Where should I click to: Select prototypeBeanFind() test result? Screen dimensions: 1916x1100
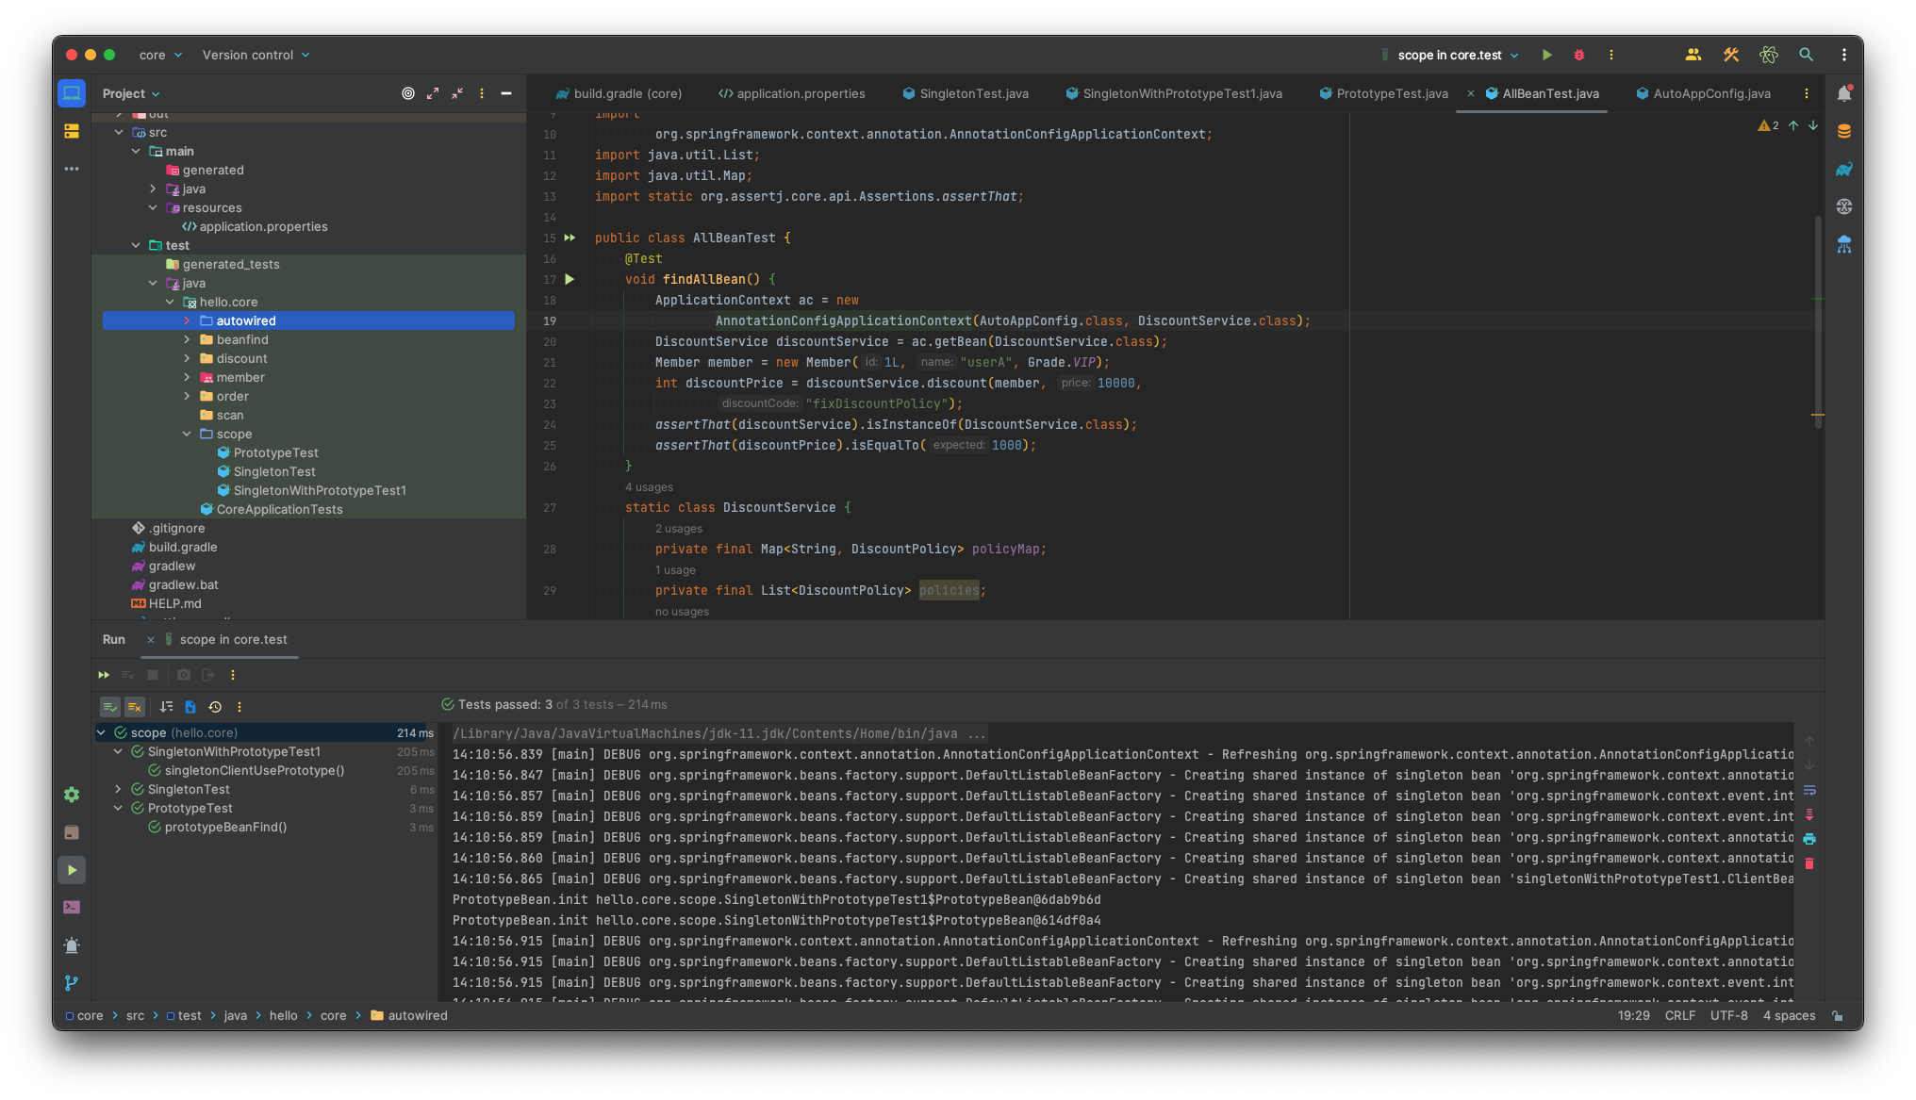click(x=225, y=828)
